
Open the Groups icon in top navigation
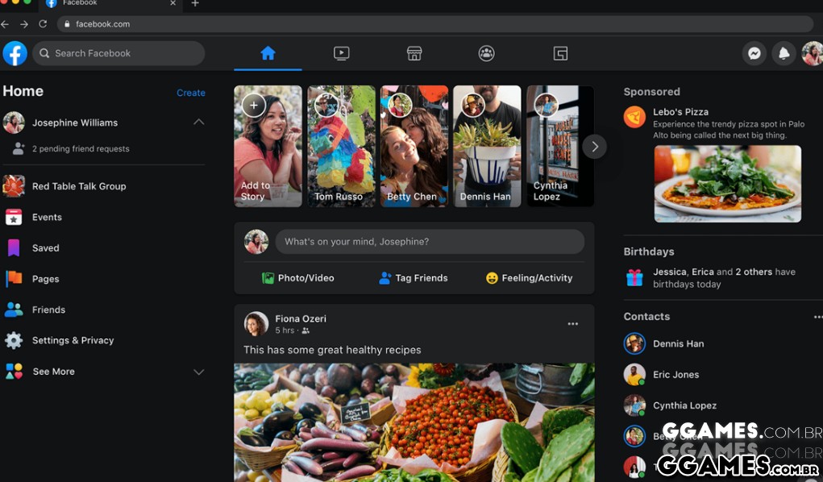486,53
